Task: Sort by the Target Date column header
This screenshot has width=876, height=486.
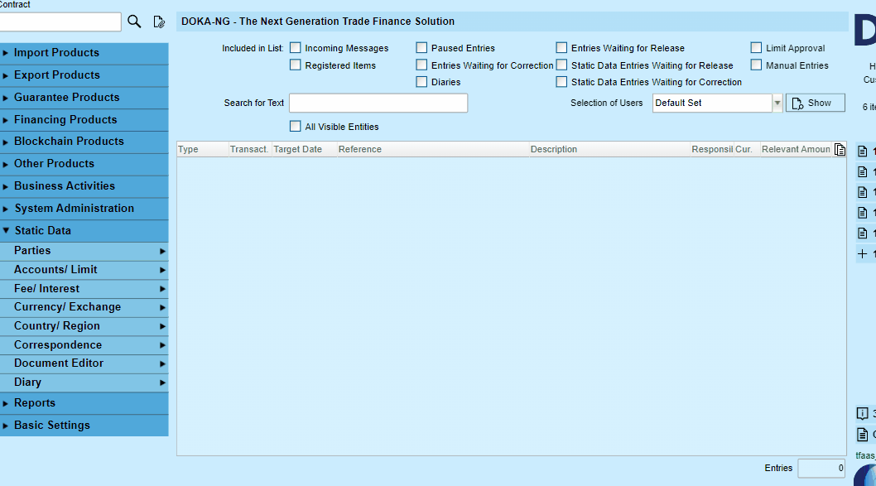Action: pos(305,149)
